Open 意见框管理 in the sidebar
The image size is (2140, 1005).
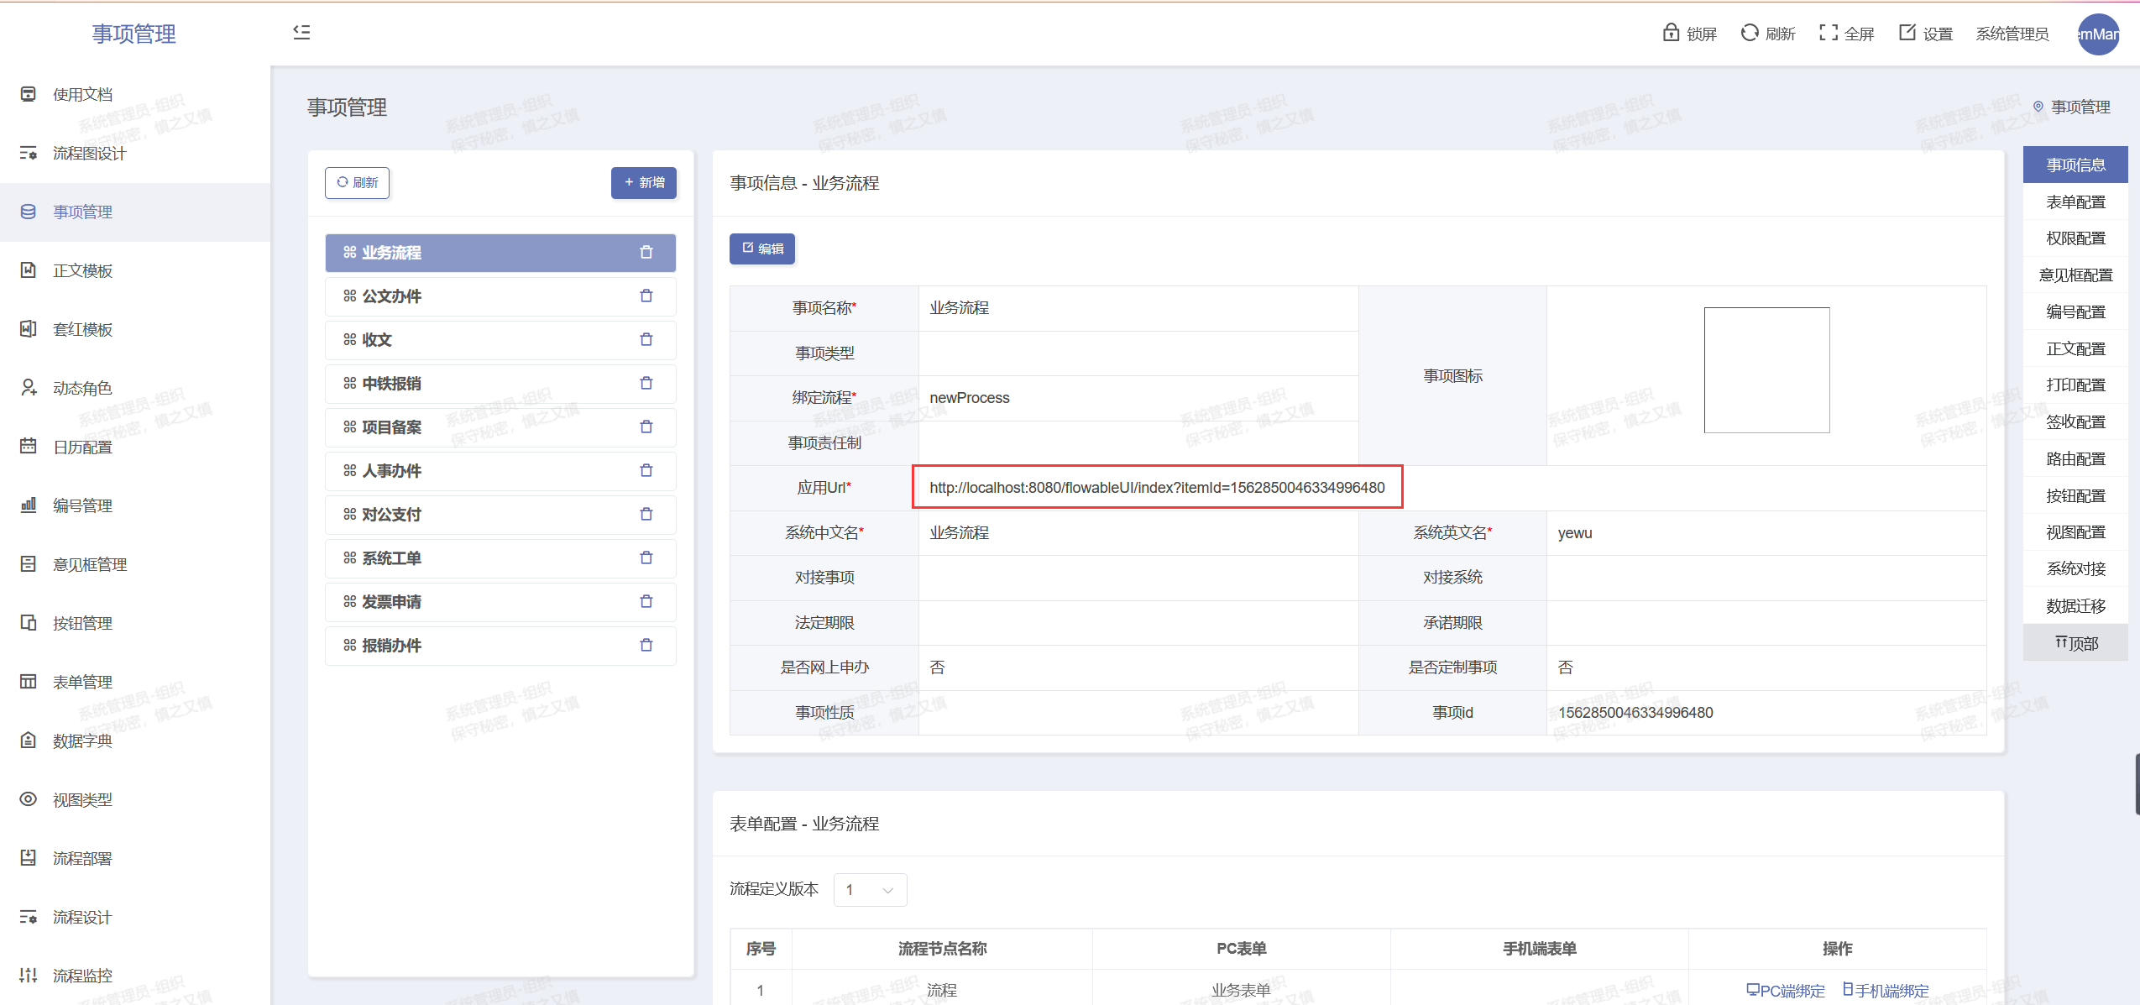135,564
